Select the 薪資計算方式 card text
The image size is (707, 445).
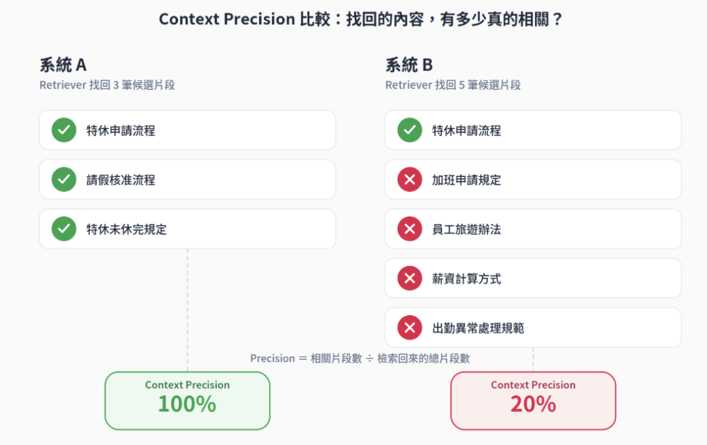click(x=467, y=279)
